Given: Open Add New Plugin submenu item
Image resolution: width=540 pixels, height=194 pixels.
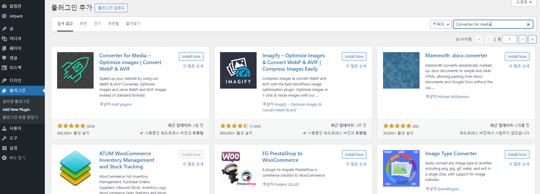Looking at the screenshot, I should pyautogui.click(x=16, y=109).
